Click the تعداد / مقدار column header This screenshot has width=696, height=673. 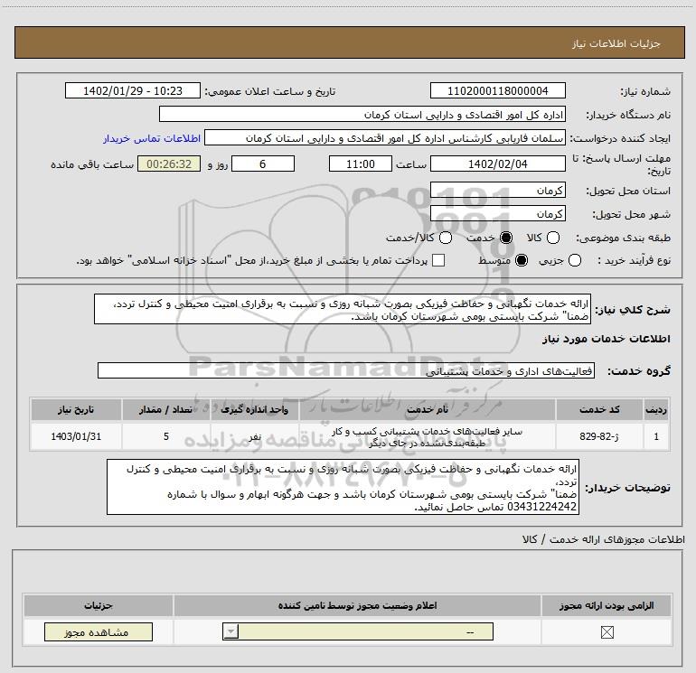click(x=166, y=409)
